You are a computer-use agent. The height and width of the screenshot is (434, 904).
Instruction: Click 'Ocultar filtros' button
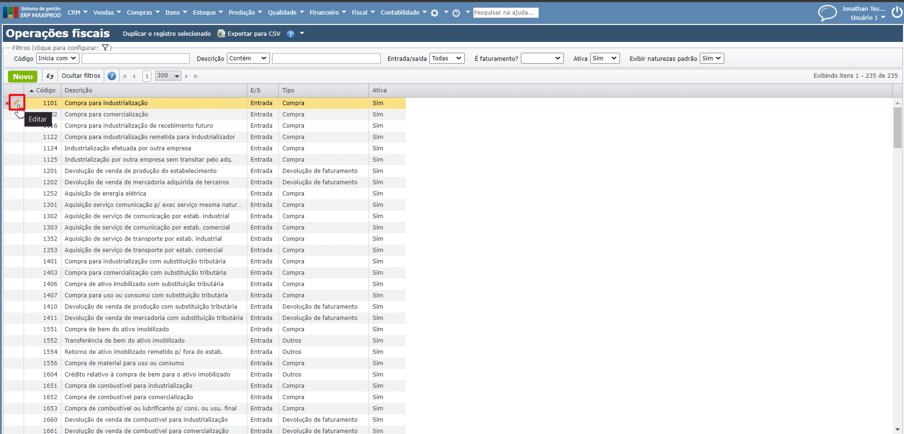[81, 76]
